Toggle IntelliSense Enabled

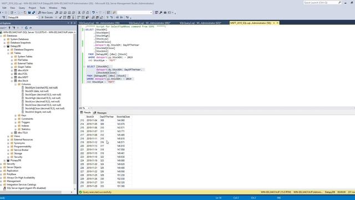(73, 17)
